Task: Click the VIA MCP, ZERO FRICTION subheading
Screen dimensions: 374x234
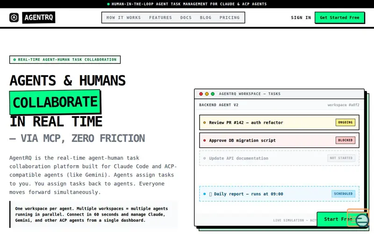Action: [77, 138]
